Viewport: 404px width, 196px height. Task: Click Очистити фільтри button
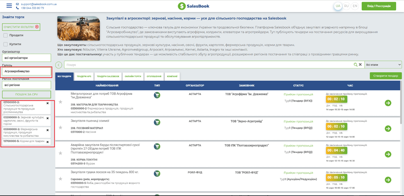pos(21,27)
